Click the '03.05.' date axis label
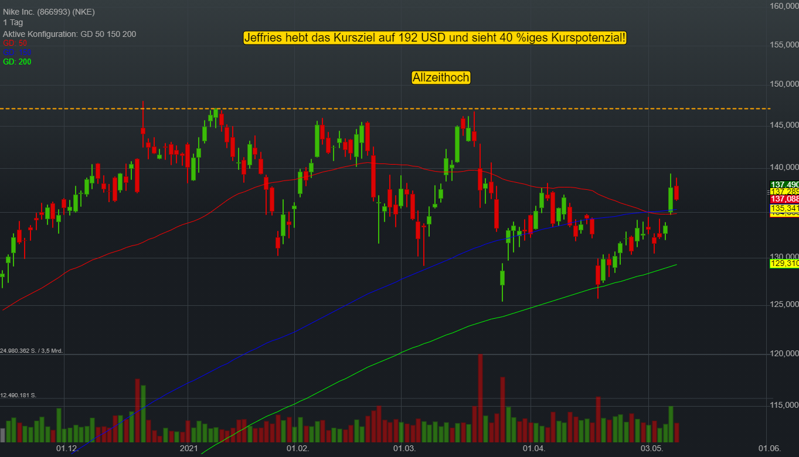 651,449
